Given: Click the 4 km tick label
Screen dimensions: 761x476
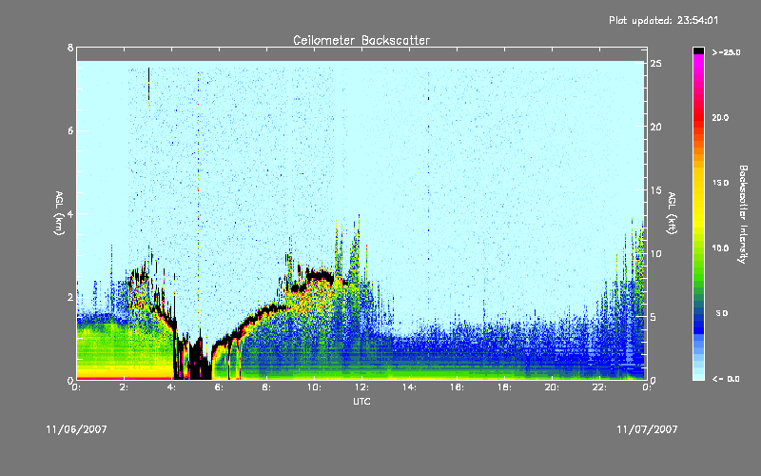Looking at the screenshot, I should coord(70,213).
